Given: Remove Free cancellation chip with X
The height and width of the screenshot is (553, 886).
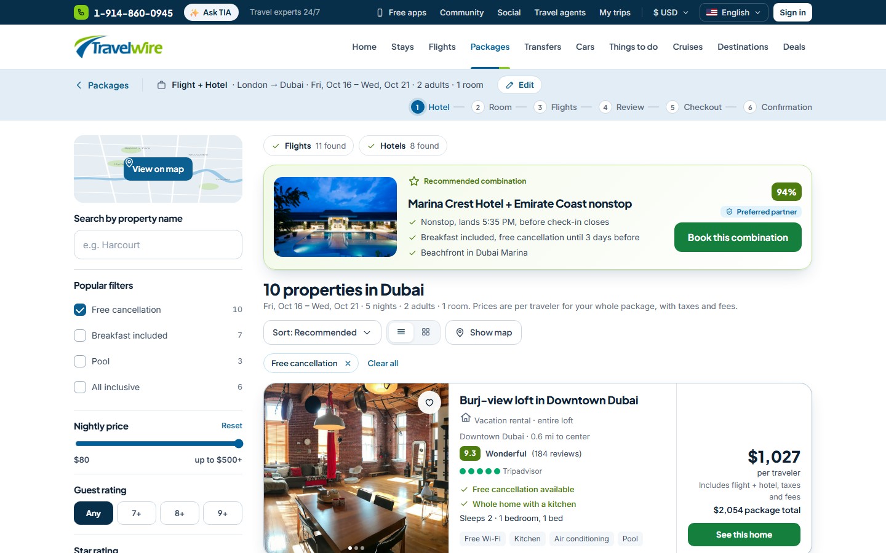Looking at the screenshot, I should click(348, 364).
